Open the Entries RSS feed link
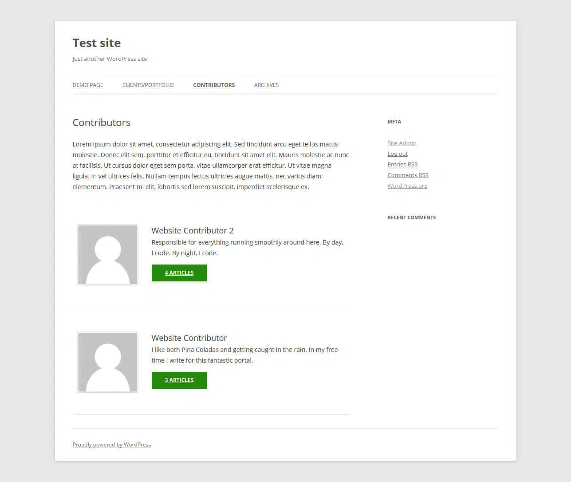 (x=402, y=165)
